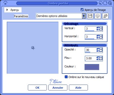Expand the Aperçu preview triangle

pos(7,10)
